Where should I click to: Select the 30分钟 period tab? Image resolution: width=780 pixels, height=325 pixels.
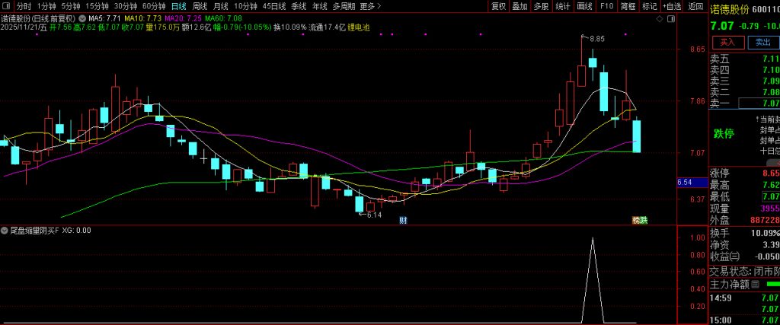click(x=125, y=6)
